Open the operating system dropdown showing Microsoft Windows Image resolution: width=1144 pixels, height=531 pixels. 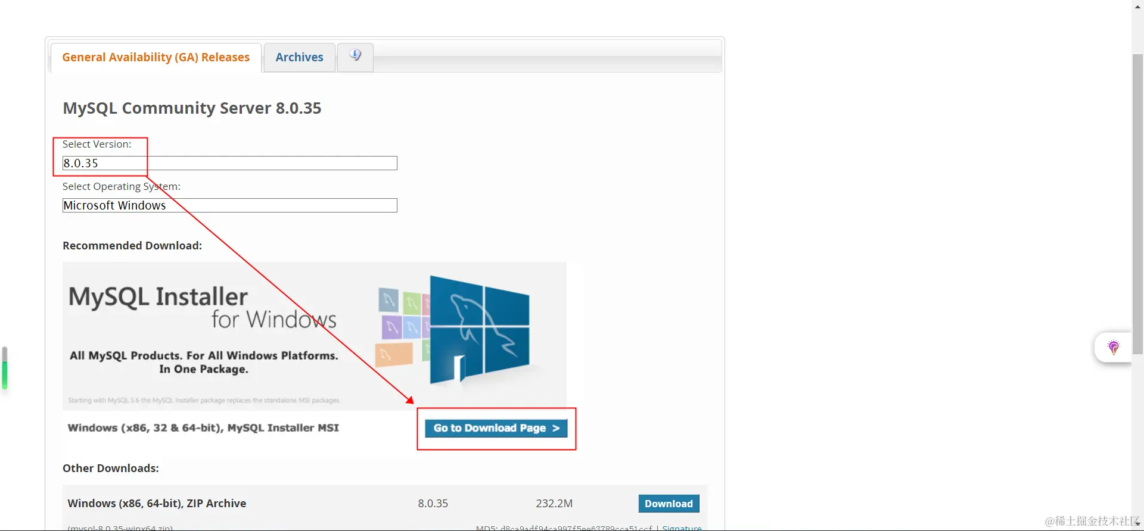point(230,205)
